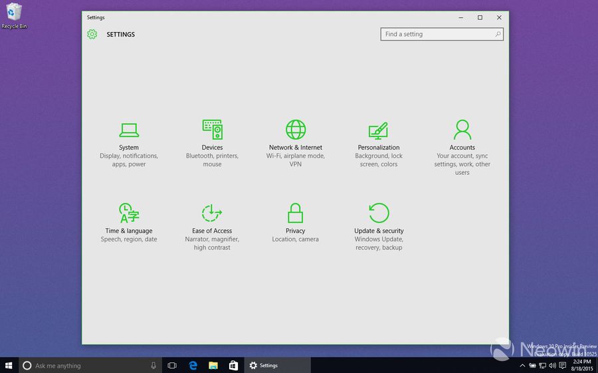Click the Accounts label text
Image resolution: width=598 pixels, height=373 pixels.
click(x=462, y=148)
